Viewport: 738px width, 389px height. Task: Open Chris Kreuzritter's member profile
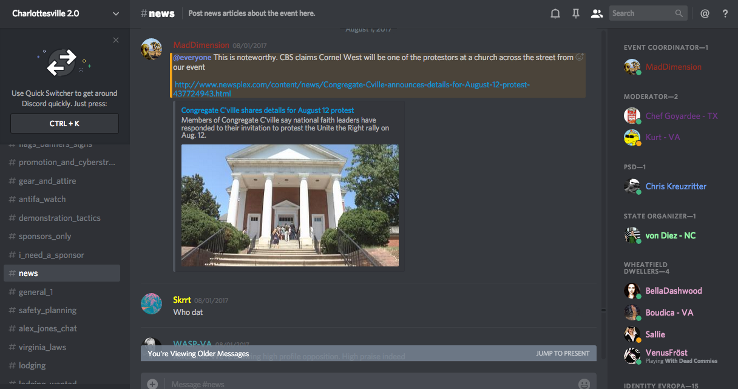(x=676, y=186)
